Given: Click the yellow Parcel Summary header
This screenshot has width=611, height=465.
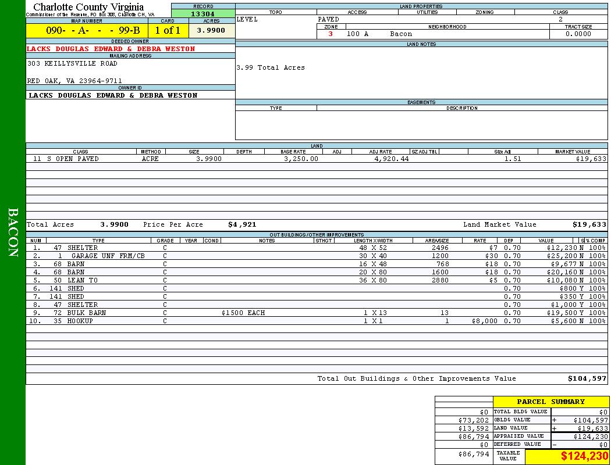Looking at the screenshot, I should 550,402.
